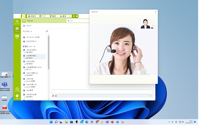Click the chat message input box
199x125 pixels.
tap(102, 92)
